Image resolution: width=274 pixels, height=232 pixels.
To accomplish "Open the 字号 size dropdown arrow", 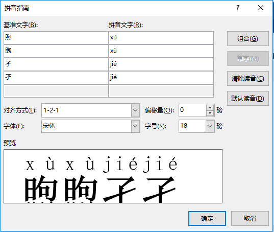I will pos(210,126).
